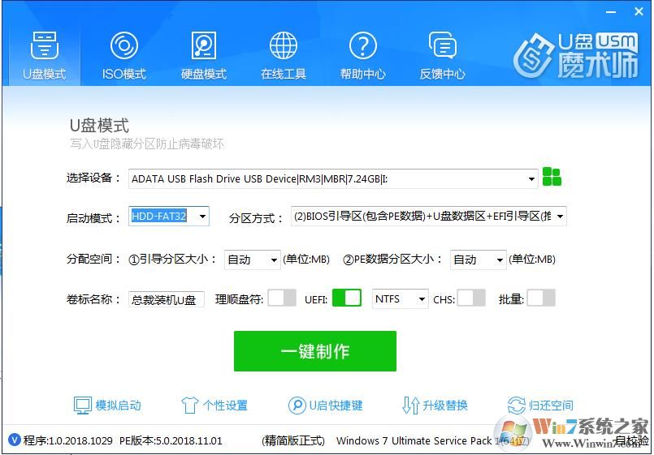Image resolution: width=654 pixels, height=455 pixels.
Task: Click the U盘模式 USB drive icon
Action: (x=44, y=45)
